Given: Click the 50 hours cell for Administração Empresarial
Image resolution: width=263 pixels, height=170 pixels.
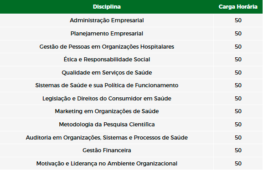Looking at the screenshot, I should tap(238, 20).
